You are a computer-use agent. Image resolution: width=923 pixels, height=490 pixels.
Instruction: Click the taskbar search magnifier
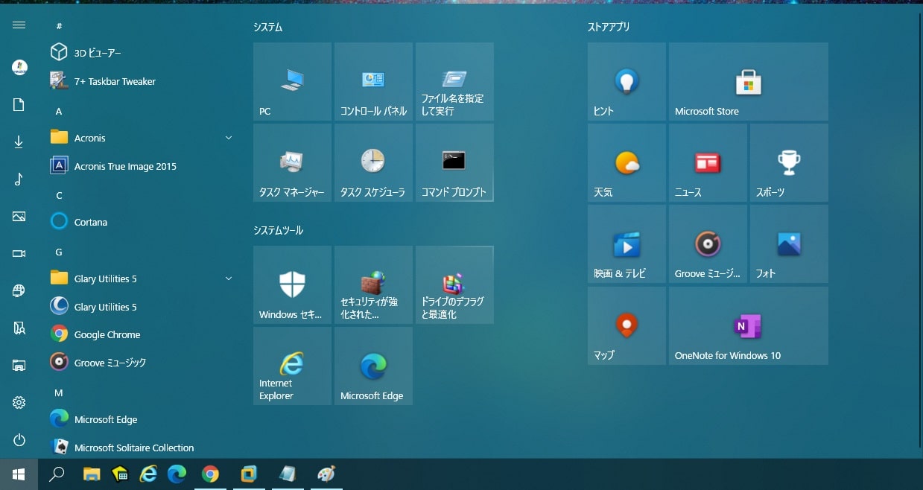click(57, 474)
